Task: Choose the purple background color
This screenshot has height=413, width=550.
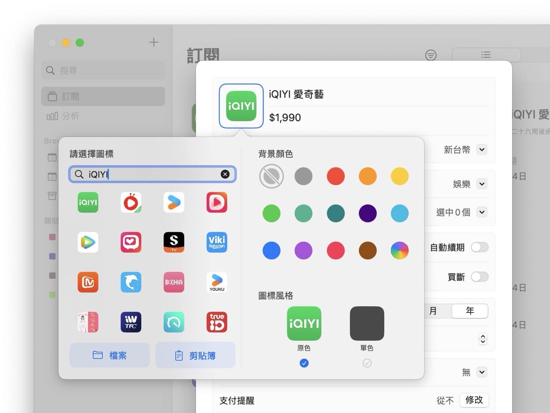Action: (x=303, y=250)
